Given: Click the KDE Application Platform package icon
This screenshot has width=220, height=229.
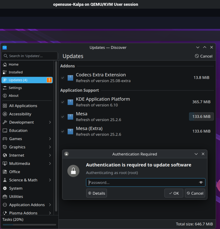Looking at the screenshot, I should tap(70, 102).
